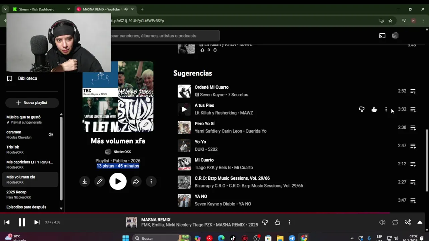Screen dimensions: 429x241
Task: Edit the playlist cover thumbnail pencil
Action: [145, 125]
